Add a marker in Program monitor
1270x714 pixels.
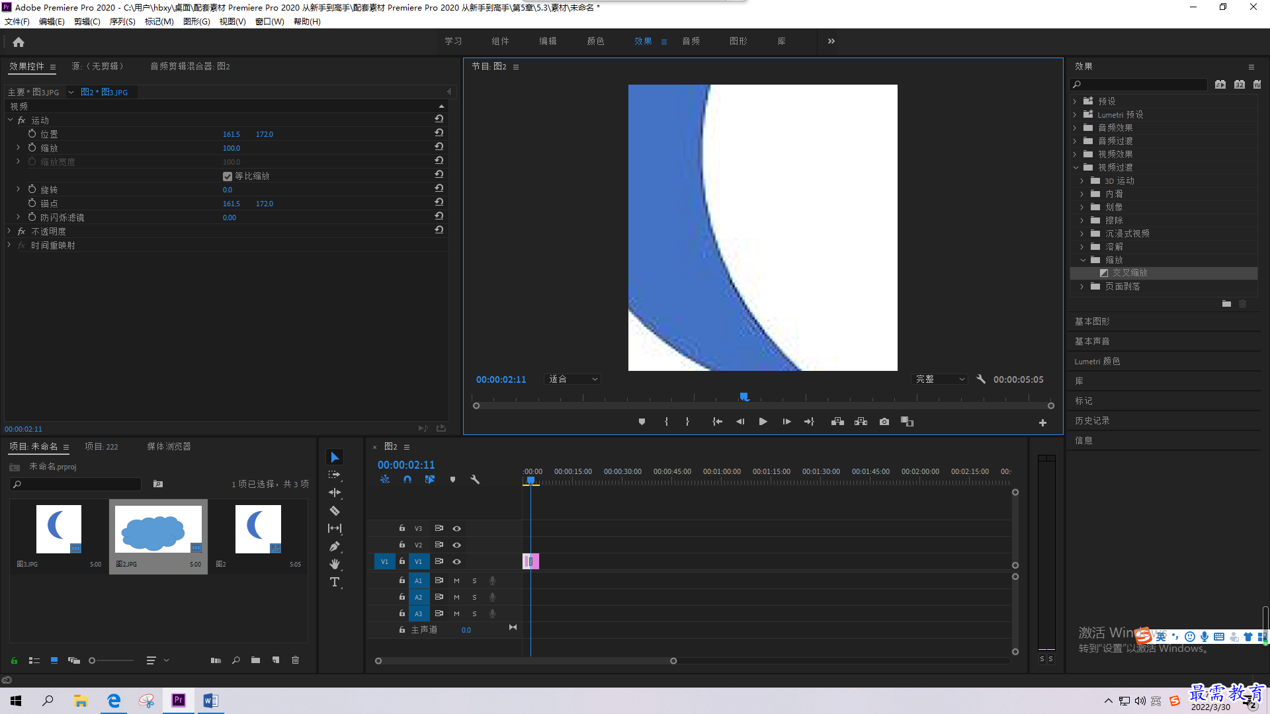642,422
